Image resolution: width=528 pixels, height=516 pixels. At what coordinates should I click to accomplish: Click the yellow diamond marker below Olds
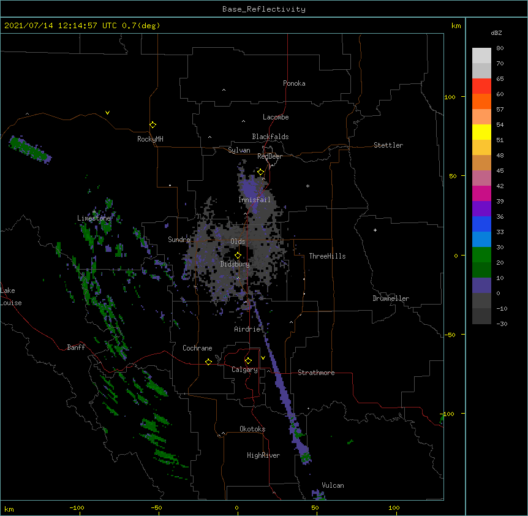(238, 255)
